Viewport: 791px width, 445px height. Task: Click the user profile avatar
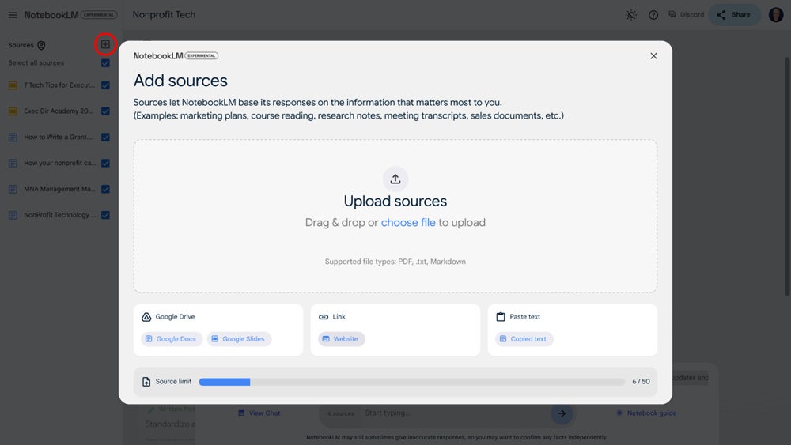coord(775,15)
